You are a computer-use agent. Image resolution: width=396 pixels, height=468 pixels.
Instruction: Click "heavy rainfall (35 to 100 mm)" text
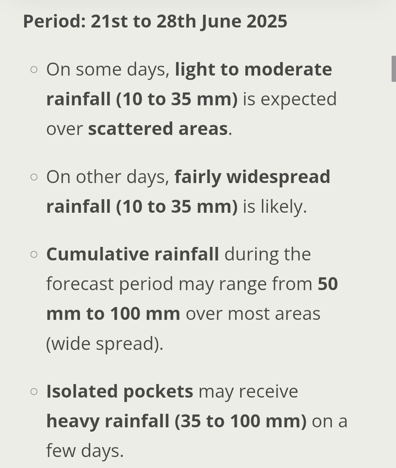[x=176, y=421]
